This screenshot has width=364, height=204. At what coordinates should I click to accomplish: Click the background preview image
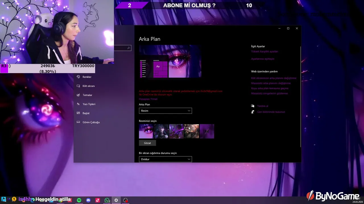(170, 61)
